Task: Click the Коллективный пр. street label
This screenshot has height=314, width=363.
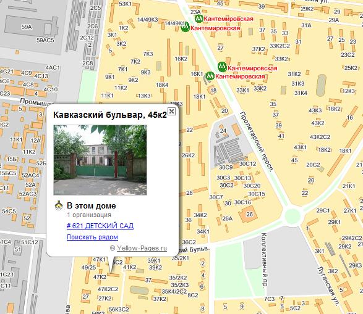Action: pyautogui.click(x=264, y=260)
